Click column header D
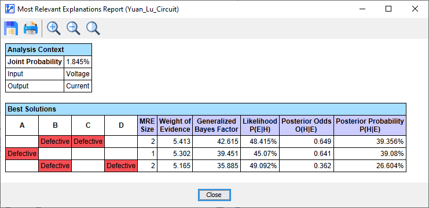The image size is (429, 208). (x=121, y=125)
